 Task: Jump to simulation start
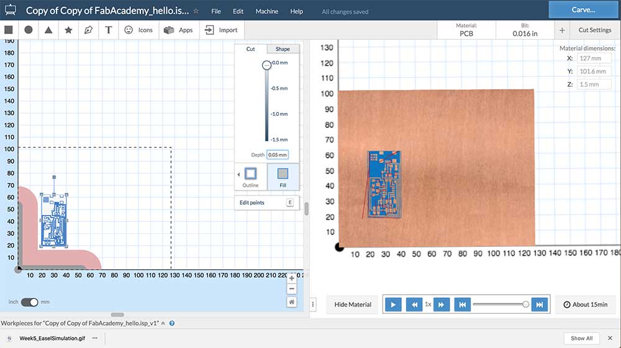tap(462, 305)
